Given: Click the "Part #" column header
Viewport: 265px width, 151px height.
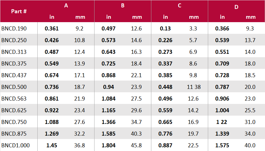Looking at the screenshot, I should click(19, 11).
